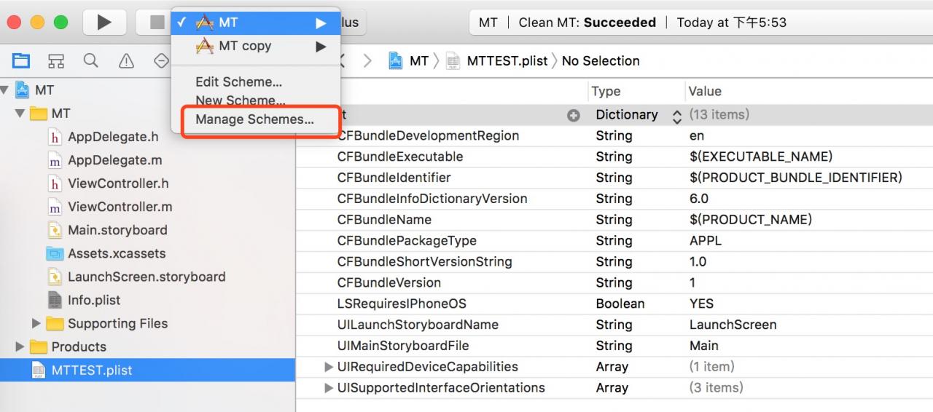Show the Project navigator folder icon

tap(22, 60)
